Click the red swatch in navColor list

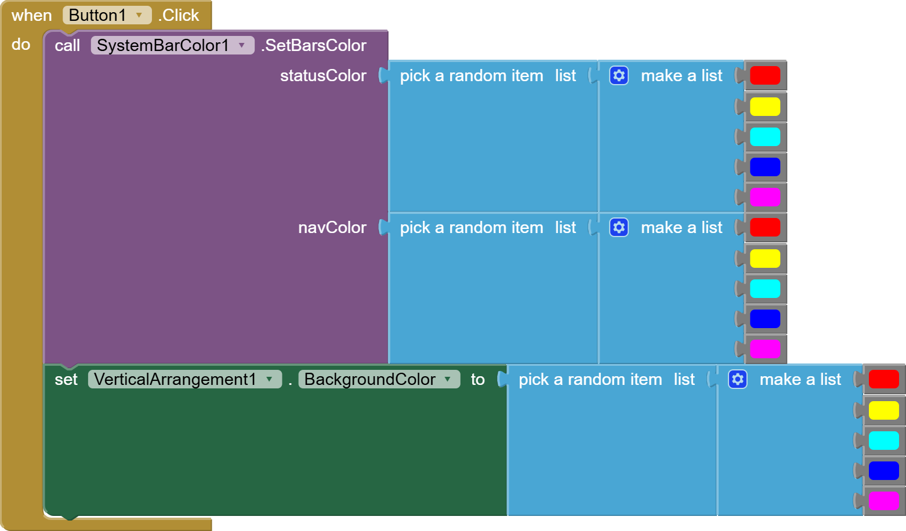coord(764,227)
